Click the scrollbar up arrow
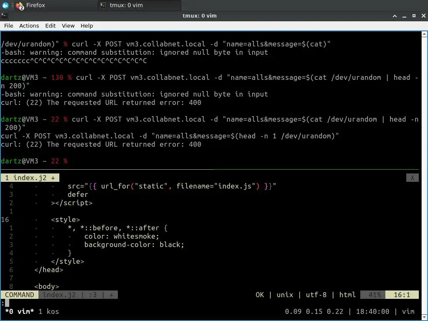428x321 pixels. tap(425, 34)
